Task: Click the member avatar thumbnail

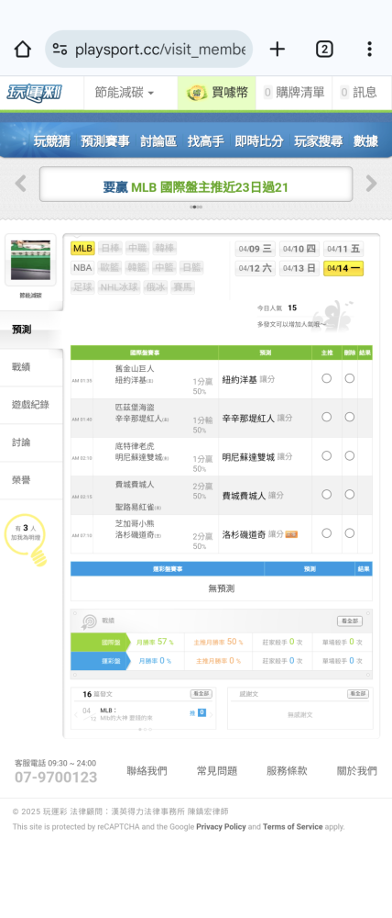Action: (30, 260)
